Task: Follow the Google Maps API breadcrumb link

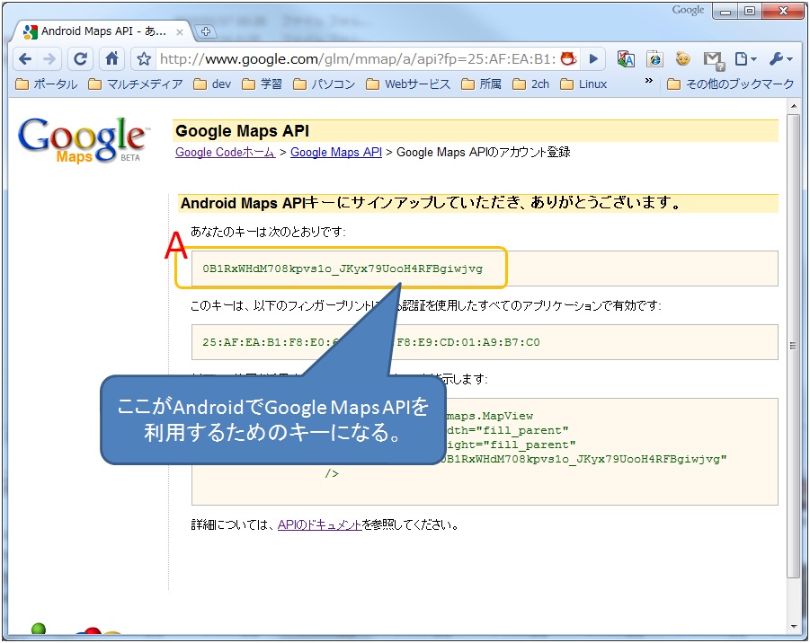Action: [x=336, y=153]
